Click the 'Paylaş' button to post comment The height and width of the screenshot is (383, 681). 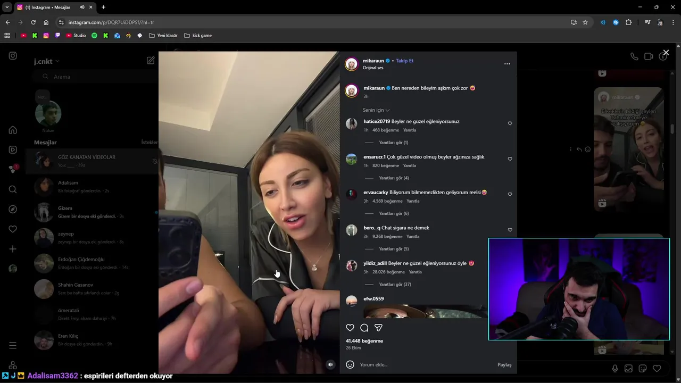504,364
